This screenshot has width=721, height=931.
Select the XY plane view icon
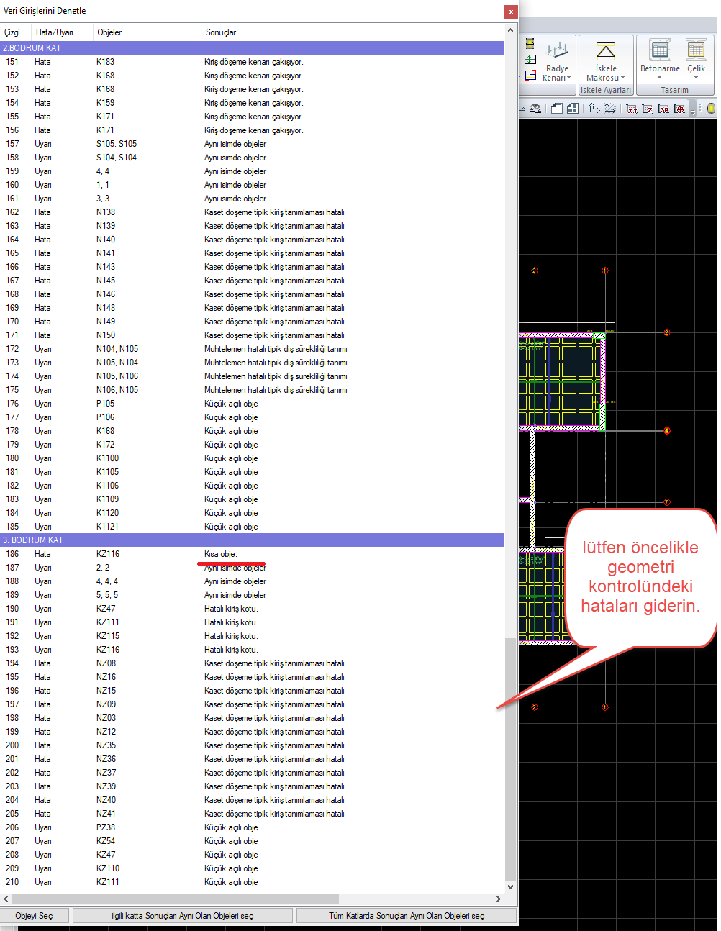[632, 109]
